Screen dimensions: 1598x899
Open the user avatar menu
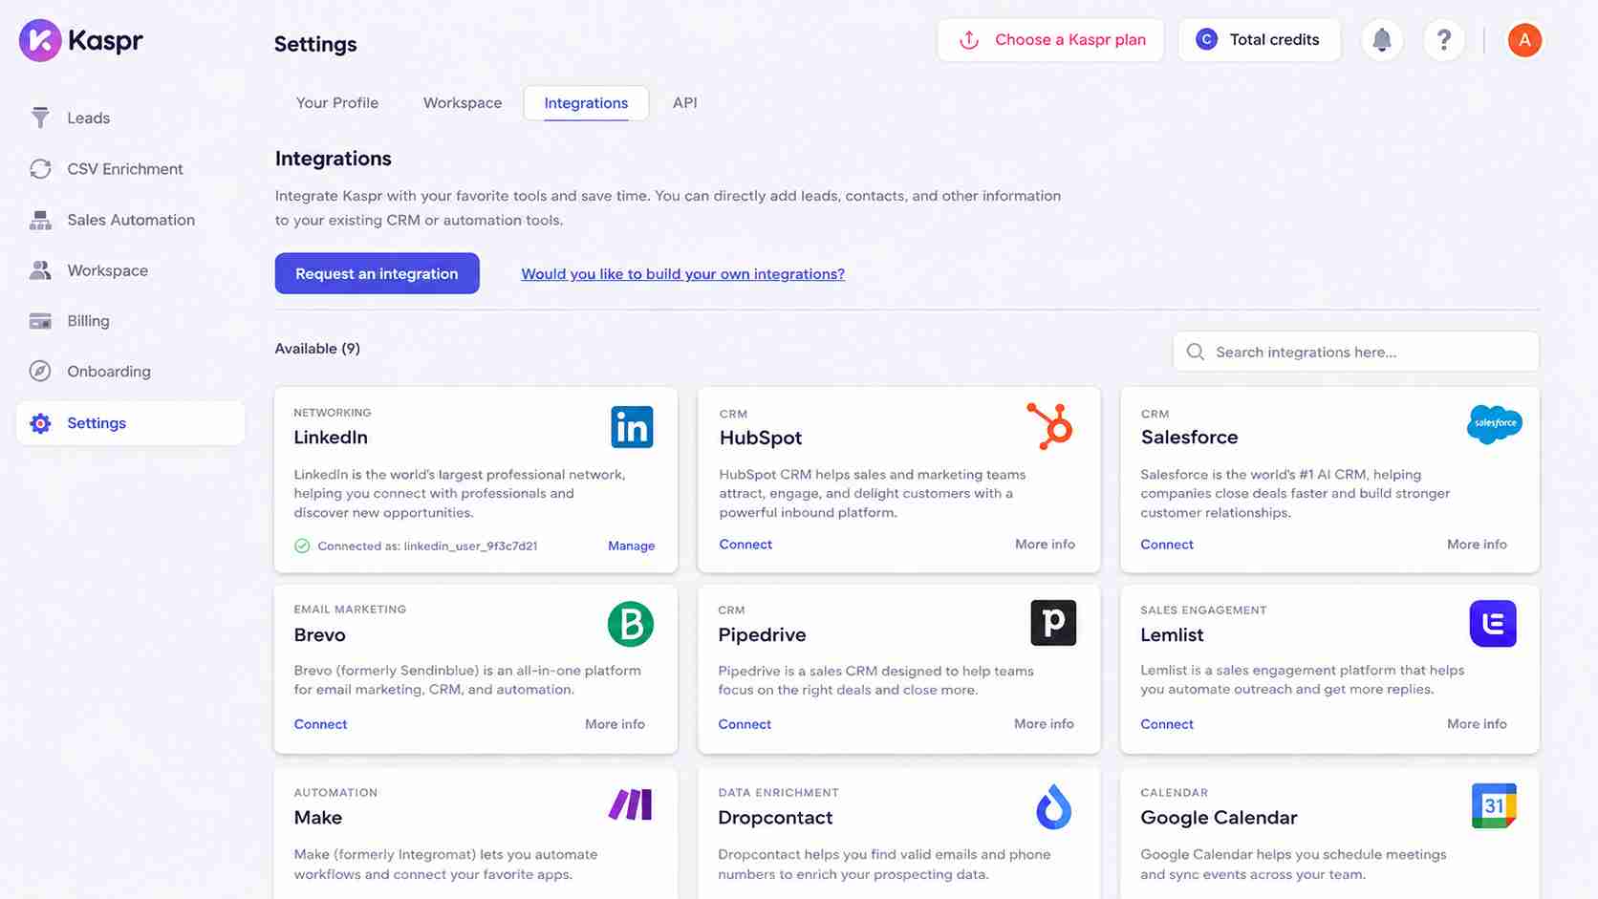point(1524,40)
